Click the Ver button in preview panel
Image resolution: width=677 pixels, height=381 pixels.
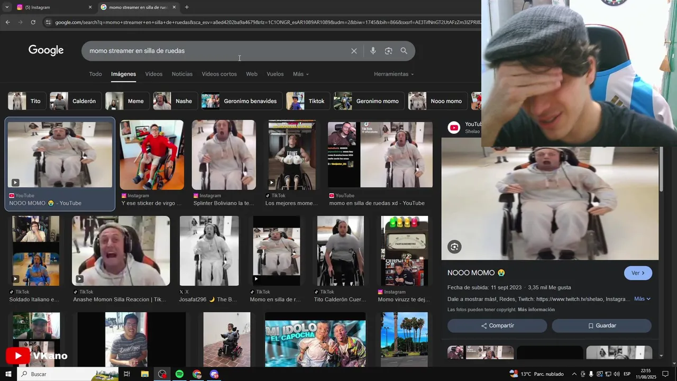[x=638, y=273]
